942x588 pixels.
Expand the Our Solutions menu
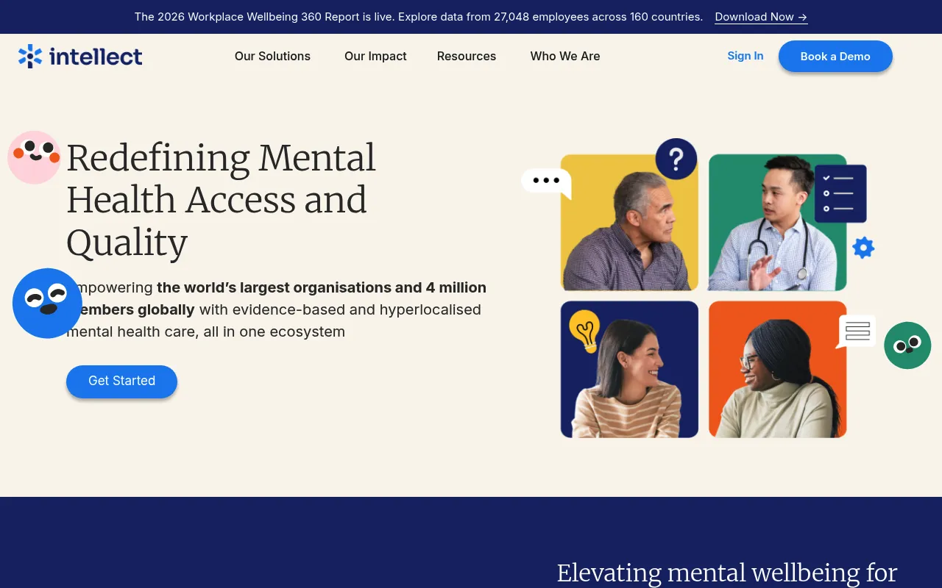click(x=272, y=56)
